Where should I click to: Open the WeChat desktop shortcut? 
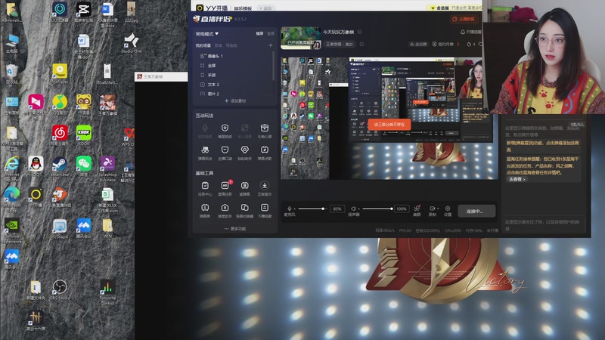pyautogui.click(x=84, y=166)
